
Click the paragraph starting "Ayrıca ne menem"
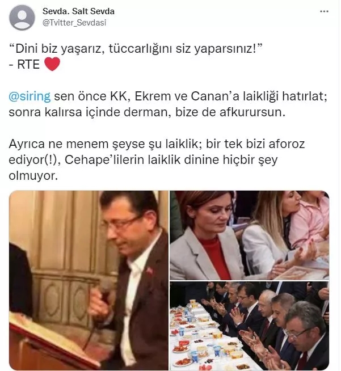pyautogui.click(x=157, y=160)
